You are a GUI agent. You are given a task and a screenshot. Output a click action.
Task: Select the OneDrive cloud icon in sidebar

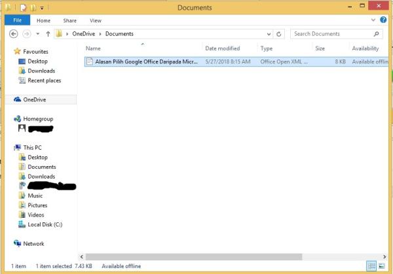click(x=18, y=99)
